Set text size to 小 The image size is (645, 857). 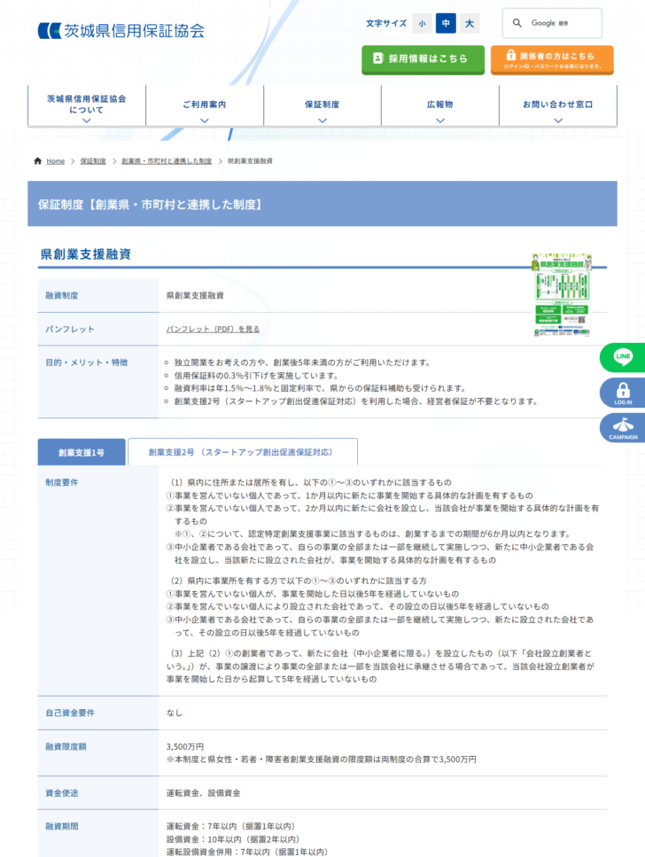422,24
